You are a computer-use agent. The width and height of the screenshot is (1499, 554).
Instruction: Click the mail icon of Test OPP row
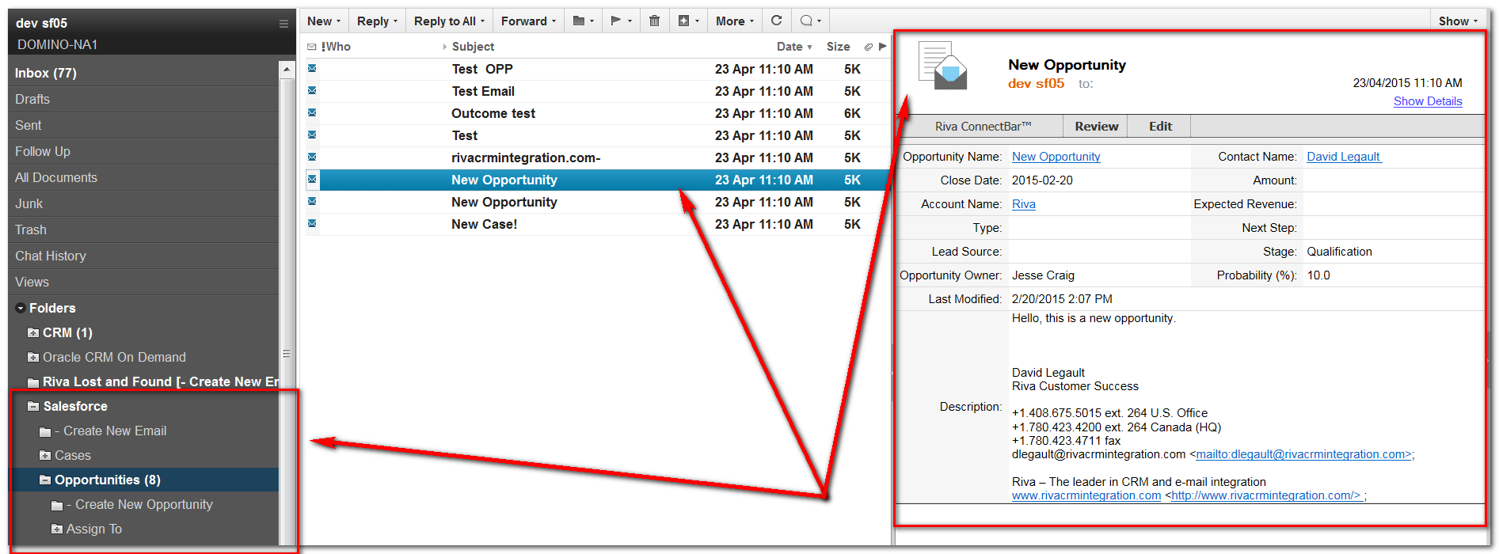pyautogui.click(x=312, y=69)
